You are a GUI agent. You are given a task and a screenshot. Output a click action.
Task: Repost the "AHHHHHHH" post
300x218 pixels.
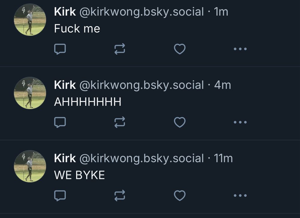[x=120, y=122]
